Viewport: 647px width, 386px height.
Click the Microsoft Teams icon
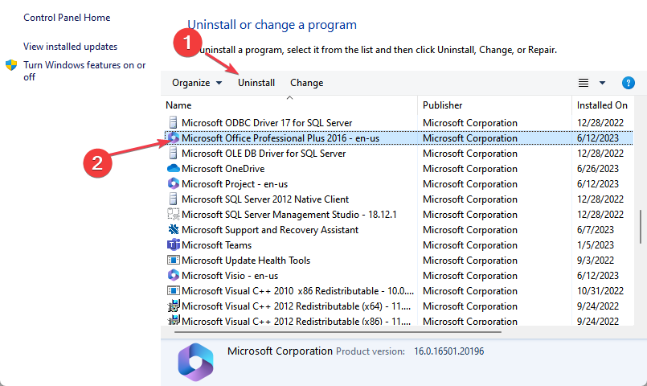coord(174,244)
